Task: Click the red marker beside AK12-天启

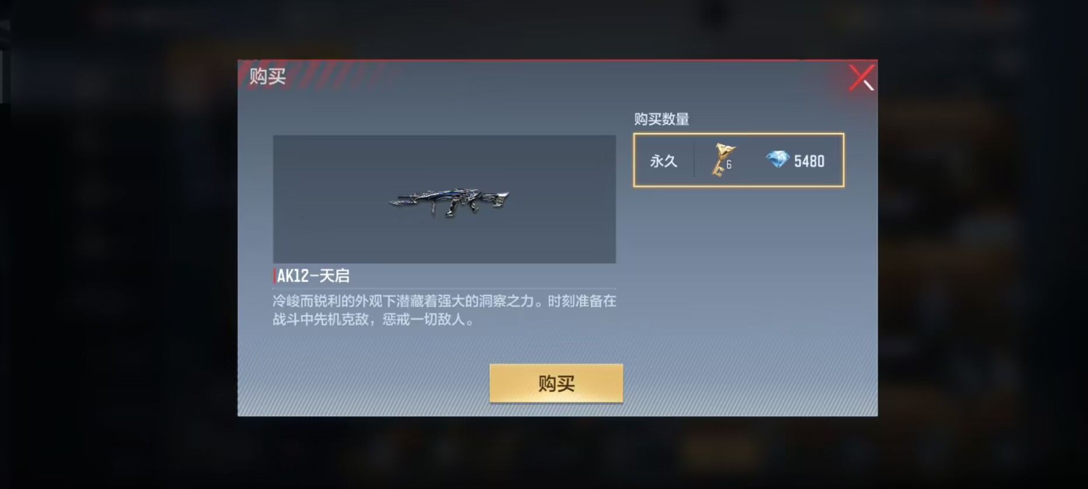Action: (274, 275)
